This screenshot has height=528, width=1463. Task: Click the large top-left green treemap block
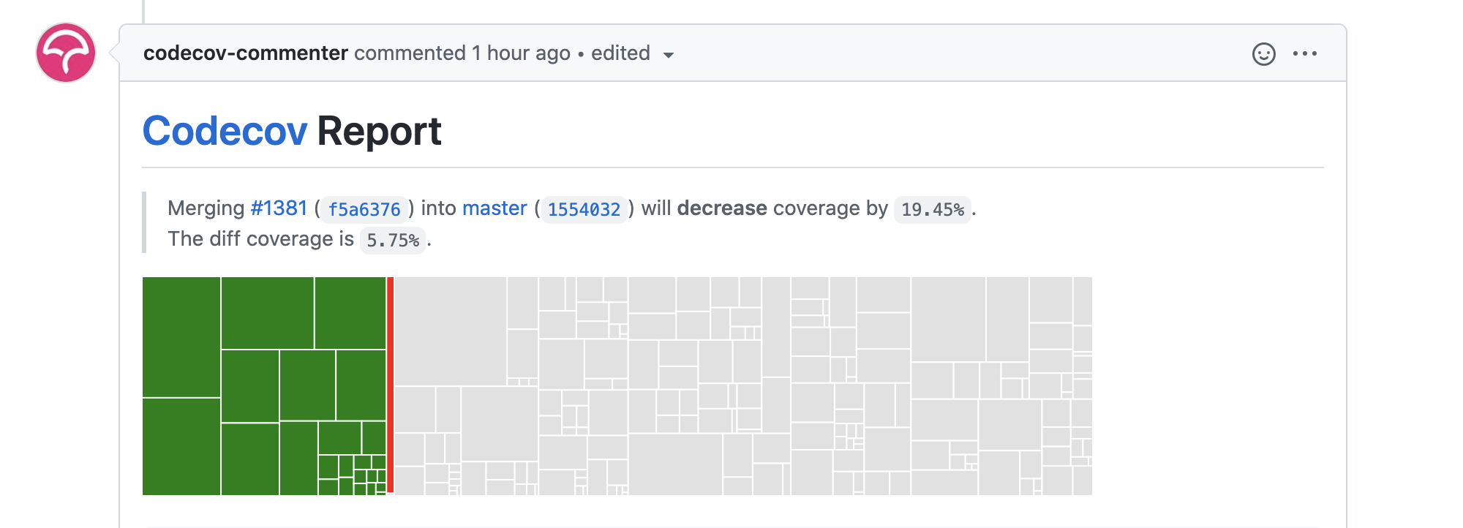click(181, 337)
